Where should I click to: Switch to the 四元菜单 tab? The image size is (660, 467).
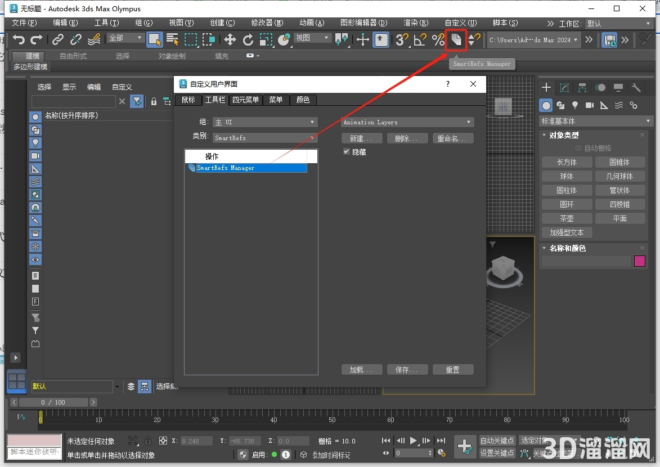pos(245,100)
